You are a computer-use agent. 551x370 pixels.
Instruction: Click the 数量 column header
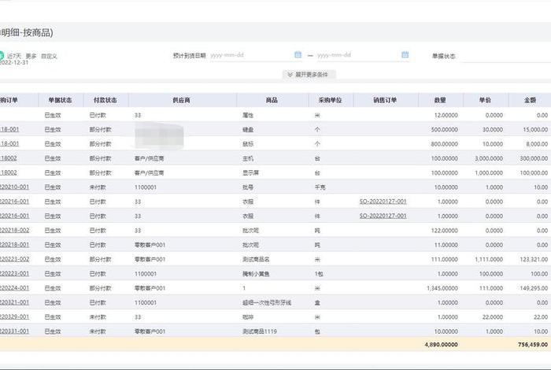tap(440, 100)
